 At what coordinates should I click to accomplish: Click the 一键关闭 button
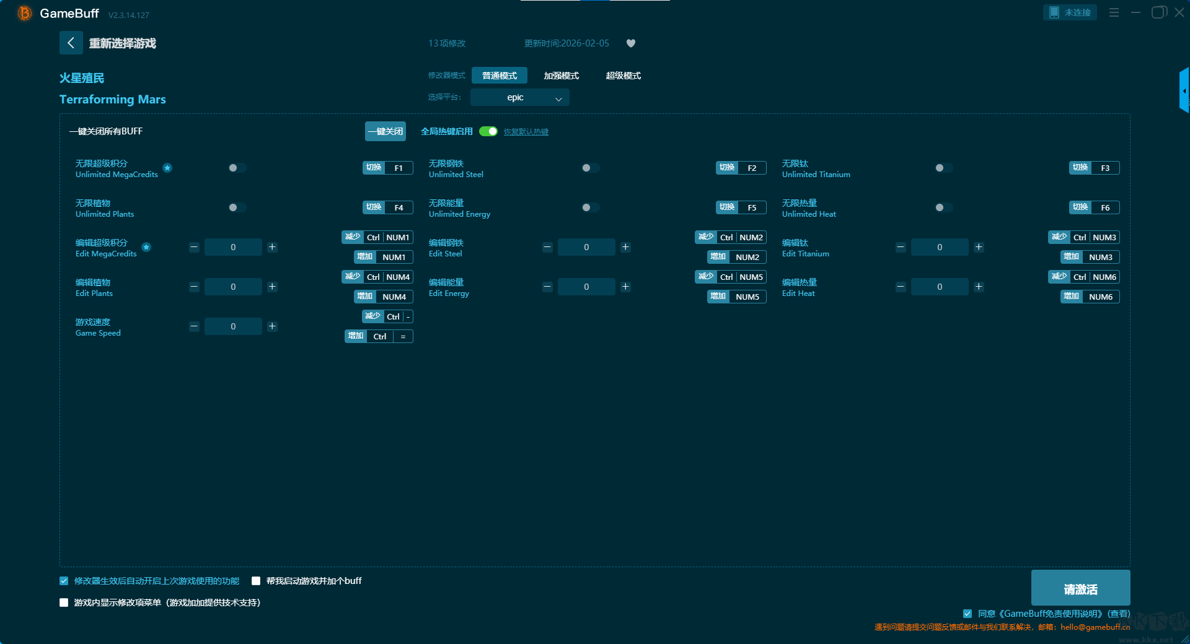(x=386, y=131)
